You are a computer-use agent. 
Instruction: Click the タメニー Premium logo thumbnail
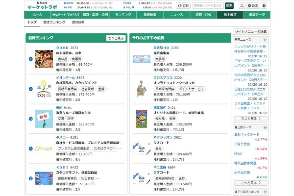(44, 149)
